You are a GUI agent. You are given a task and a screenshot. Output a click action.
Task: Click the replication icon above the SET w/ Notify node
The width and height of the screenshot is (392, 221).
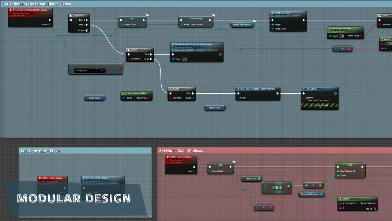click(213, 15)
